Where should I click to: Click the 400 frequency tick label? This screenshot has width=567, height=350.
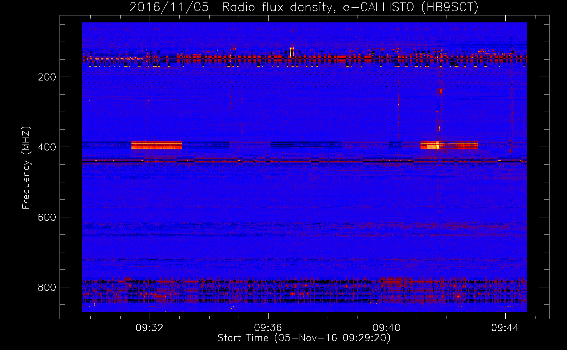47,147
